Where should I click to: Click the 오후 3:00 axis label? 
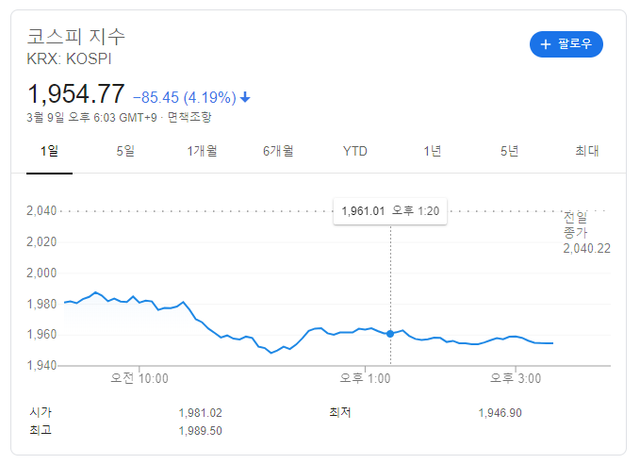pos(516,378)
